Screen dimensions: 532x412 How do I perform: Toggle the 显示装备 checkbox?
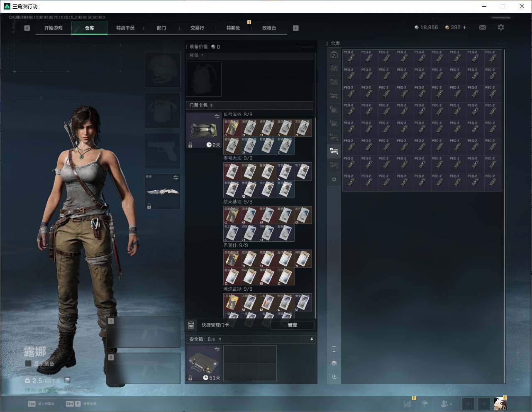coord(28,364)
